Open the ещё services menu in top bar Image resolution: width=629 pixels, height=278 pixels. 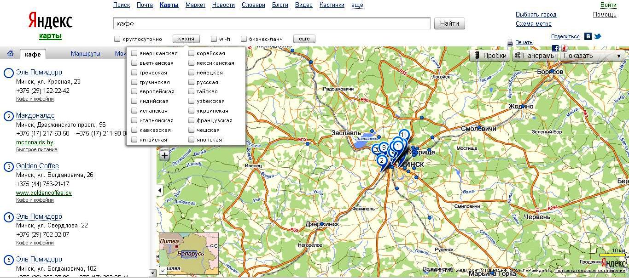357,5
